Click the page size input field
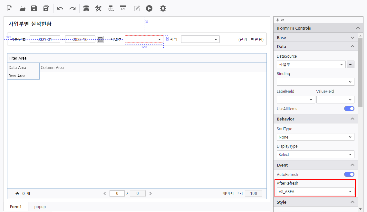 [253, 194]
